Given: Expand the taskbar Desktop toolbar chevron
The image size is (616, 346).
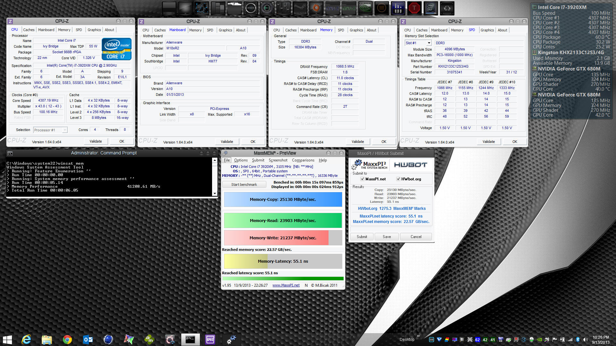Looking at the screenshot, I should [x=418, y=336].
